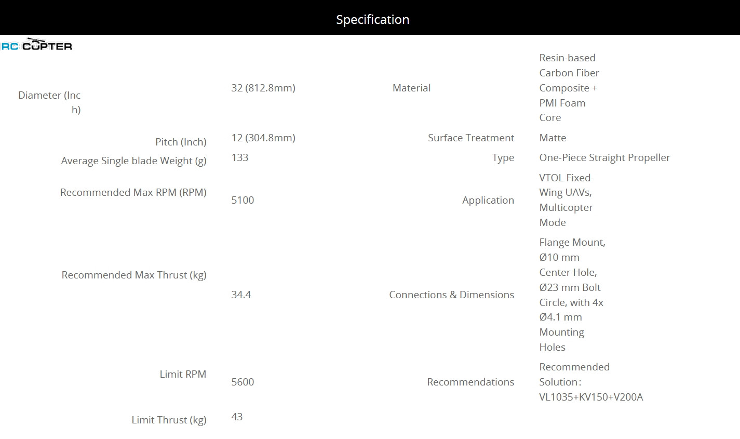The image size is (740, 439).
Task: Select the 5600 limit RPM value
Action: point(243,382)
